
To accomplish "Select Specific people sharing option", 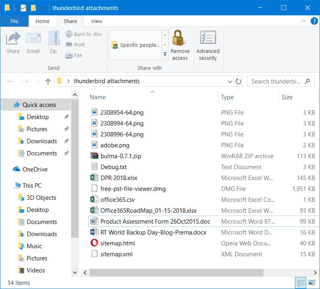I will pos(136,45).
